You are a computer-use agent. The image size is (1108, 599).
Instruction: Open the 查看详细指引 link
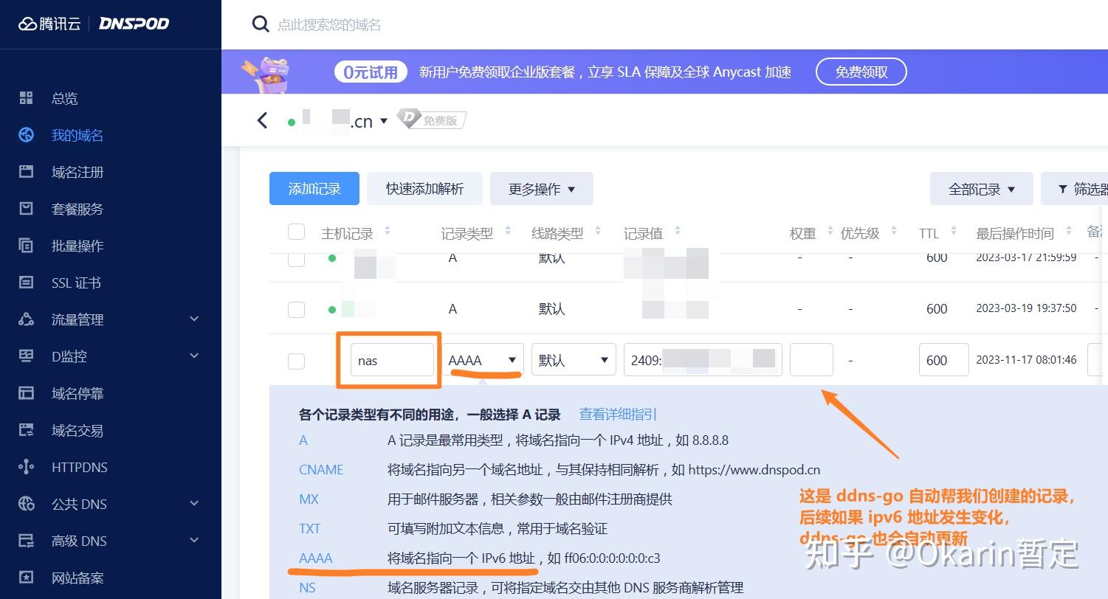pyautogui.click(x=617, y=414)
